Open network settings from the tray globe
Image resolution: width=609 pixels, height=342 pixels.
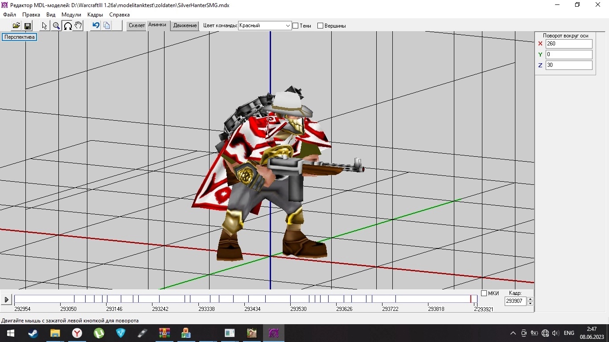[545, 333]
